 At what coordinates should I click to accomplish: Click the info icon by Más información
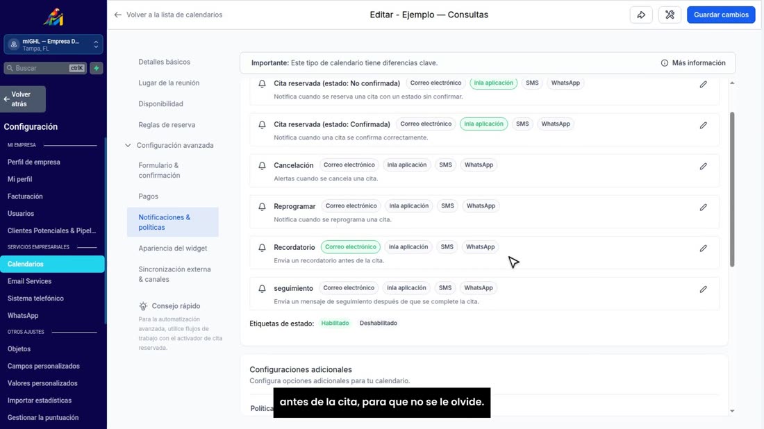coord(664,62)
